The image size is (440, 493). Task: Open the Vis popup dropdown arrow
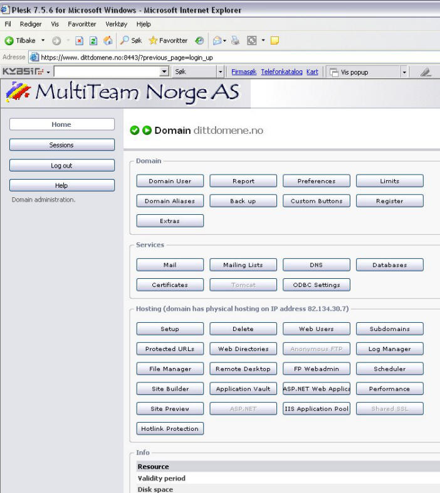click(x=404, y=72)
